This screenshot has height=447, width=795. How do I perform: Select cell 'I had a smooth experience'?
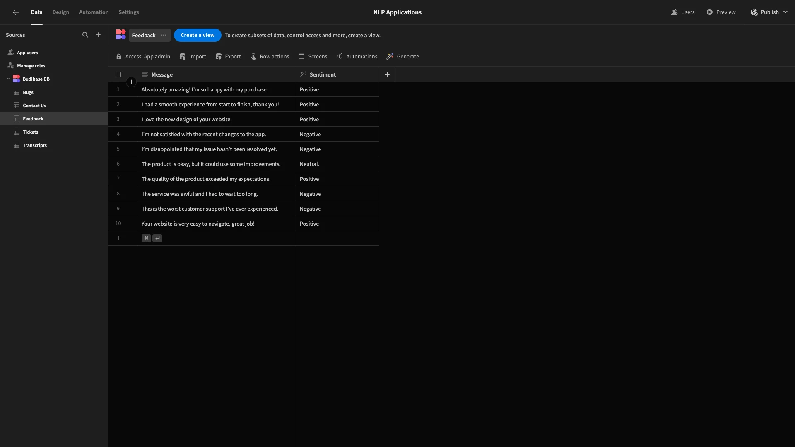click(x=217, y=104)
